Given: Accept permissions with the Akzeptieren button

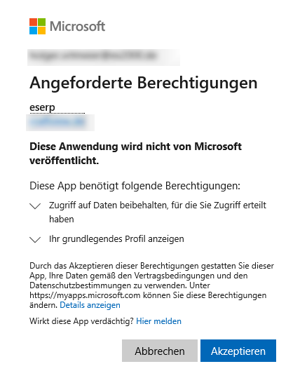Looking at the screenshot, I should tap(238, 351).
